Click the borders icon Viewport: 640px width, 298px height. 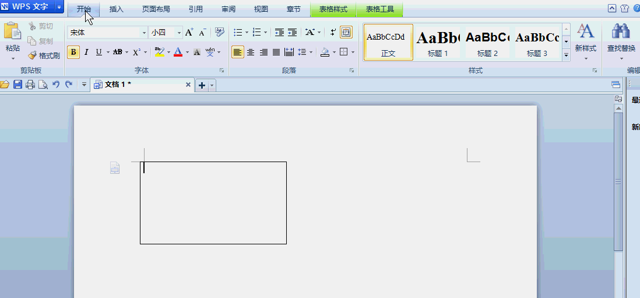pos(344,52)
